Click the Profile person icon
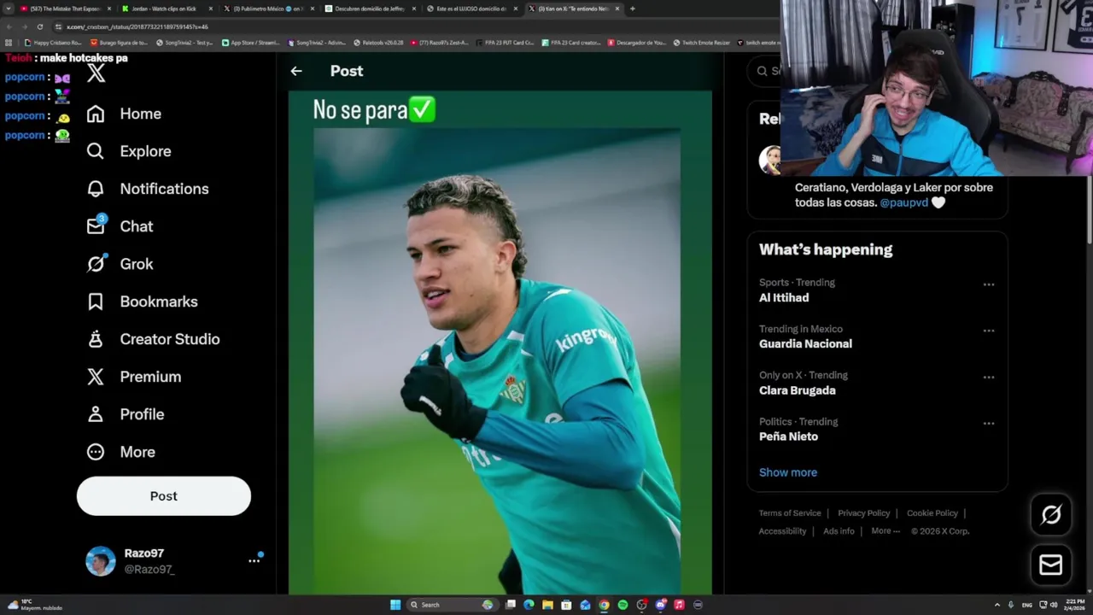 point(96,414)
